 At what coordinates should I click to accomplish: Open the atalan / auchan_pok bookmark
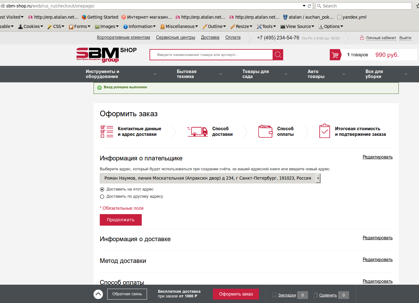[x=308, y=17]
